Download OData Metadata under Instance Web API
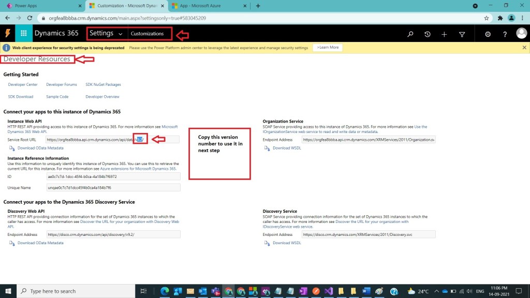Screen dimensions: 530x298 [40, 148]
